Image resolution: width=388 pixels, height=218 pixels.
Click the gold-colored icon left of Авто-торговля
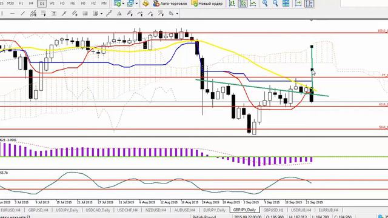click(x=145, y=4)
